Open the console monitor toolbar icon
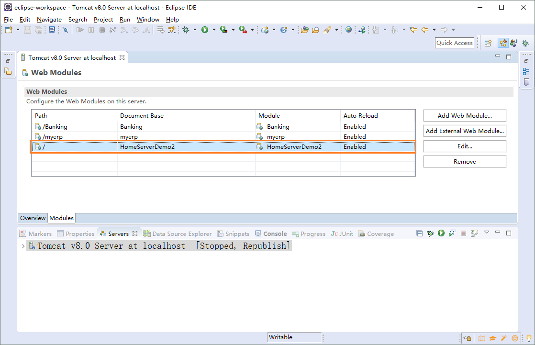Screen dimensions: 535x345 [x=52, y=30]
